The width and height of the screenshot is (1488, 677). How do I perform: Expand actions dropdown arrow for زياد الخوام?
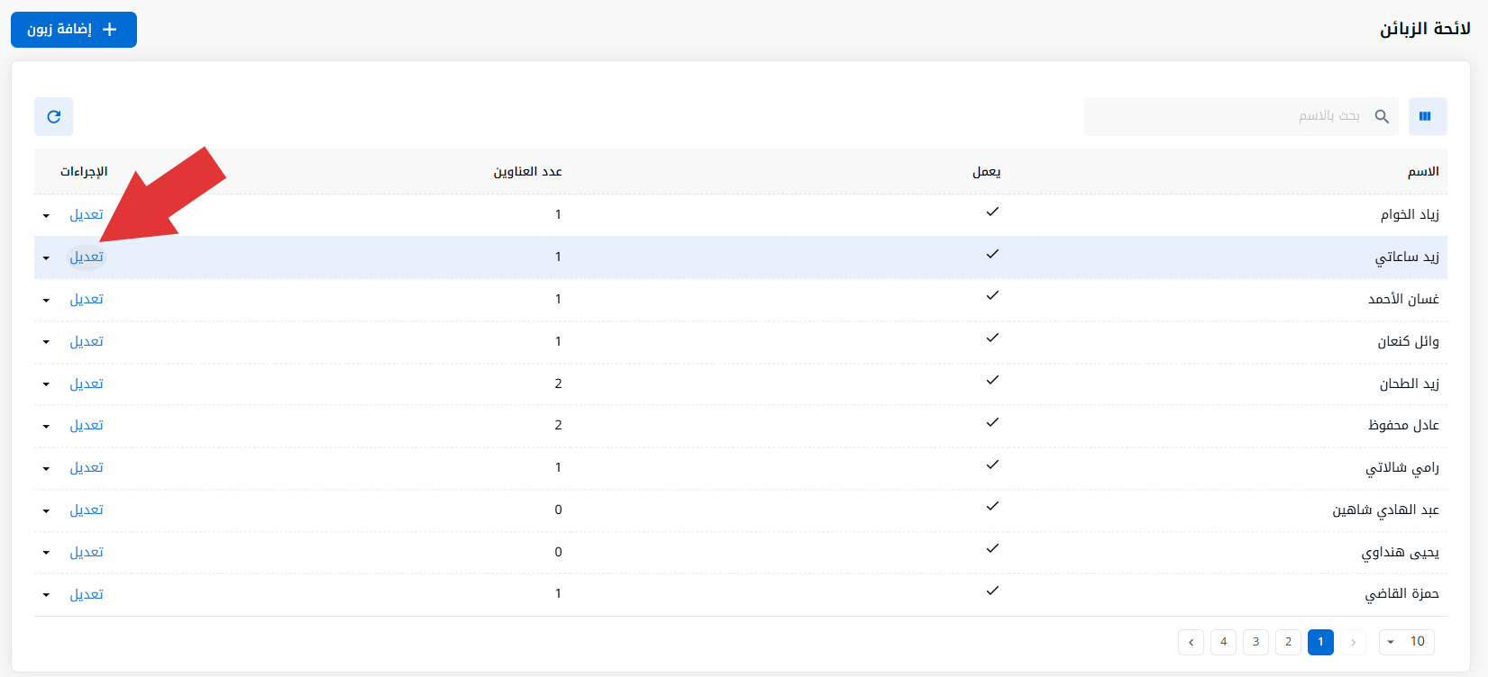[x=46, y=216]
